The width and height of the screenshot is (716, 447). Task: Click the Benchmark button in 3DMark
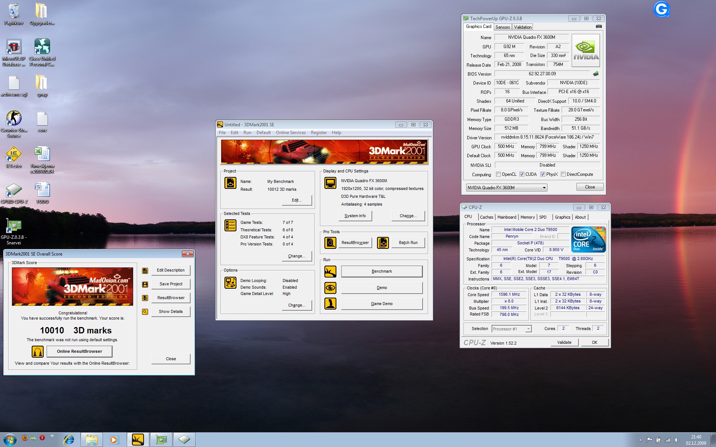tap(382, 272)
